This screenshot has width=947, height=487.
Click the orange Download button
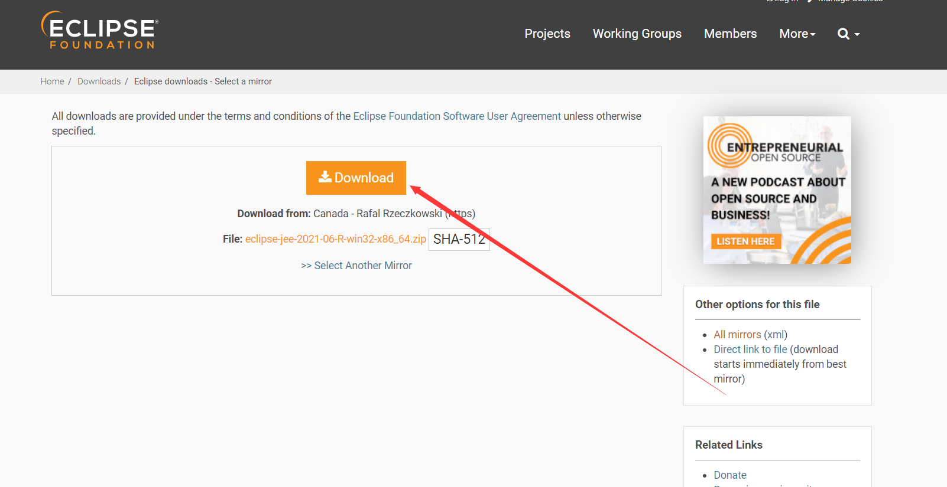[x=356, y=178]
